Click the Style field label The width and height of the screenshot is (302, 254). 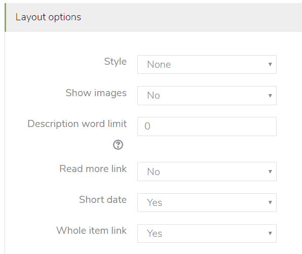116,62
